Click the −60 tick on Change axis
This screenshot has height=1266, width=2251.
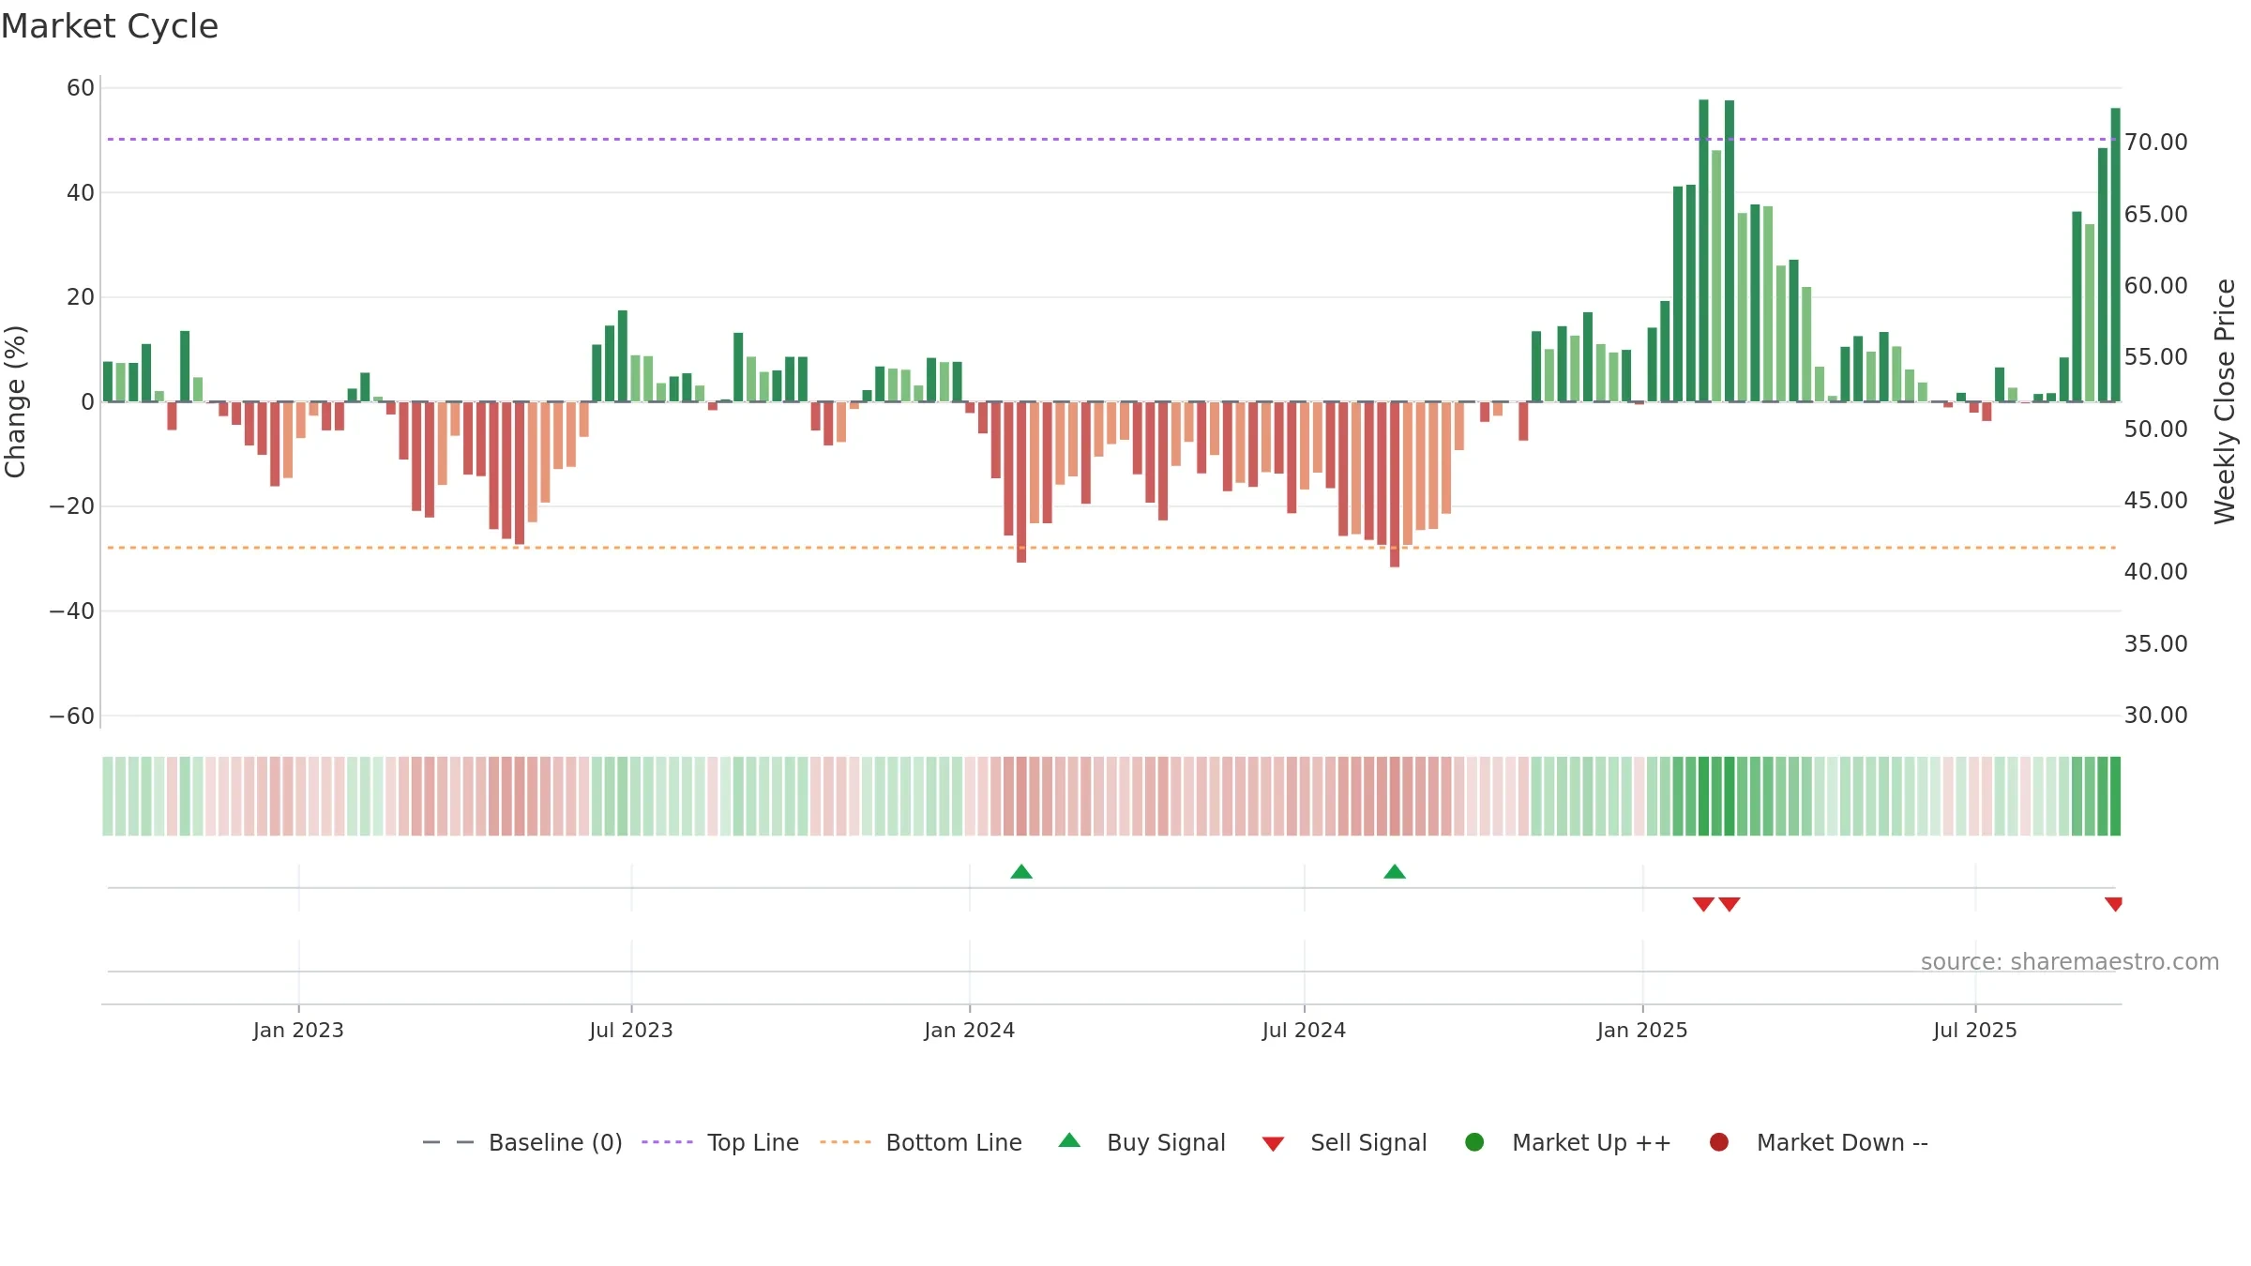(x=72, y=716)
